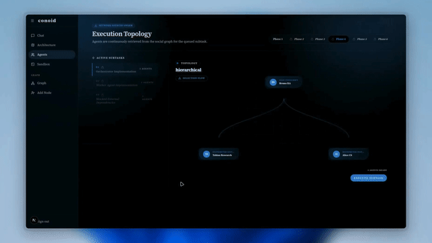The width and height of the screenshot is (432, 243).
Task: Open the Graph menu label
Action: pyautogui.click(x=42, y=83)
